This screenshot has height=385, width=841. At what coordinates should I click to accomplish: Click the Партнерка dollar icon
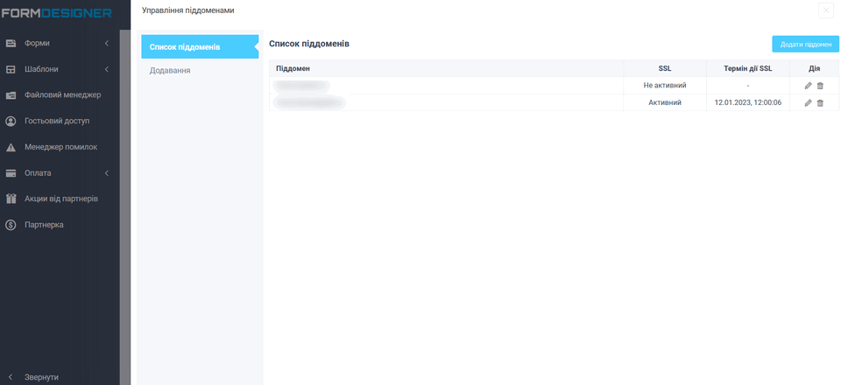click(11, 225)
